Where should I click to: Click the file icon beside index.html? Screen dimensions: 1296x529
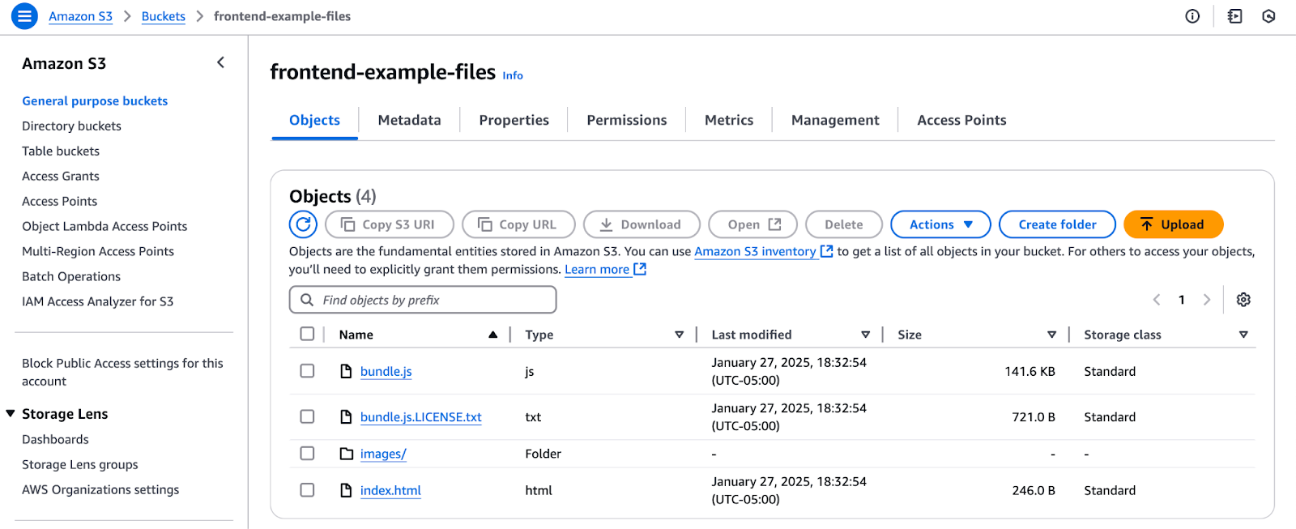(346, 490)
